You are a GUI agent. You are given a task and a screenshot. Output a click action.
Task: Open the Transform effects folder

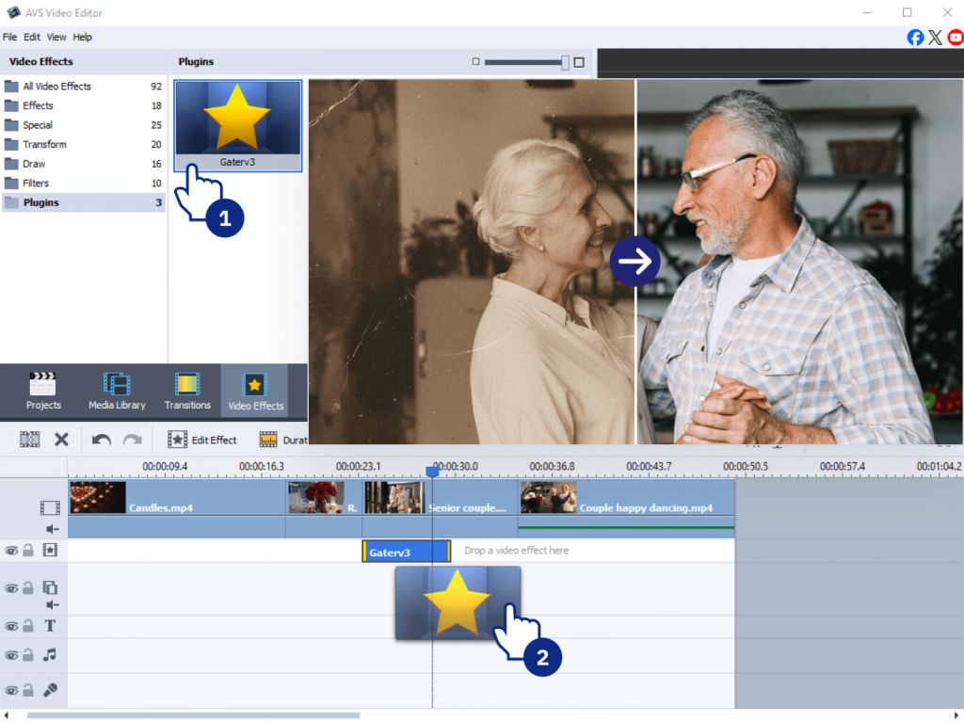44,145
